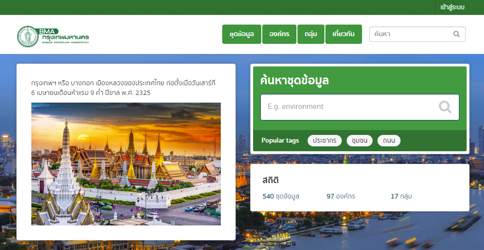The width and height of the screenshot is (484, 250).
Task: Open the เกี่ยวกับ about page
Action: coord(343,34)
